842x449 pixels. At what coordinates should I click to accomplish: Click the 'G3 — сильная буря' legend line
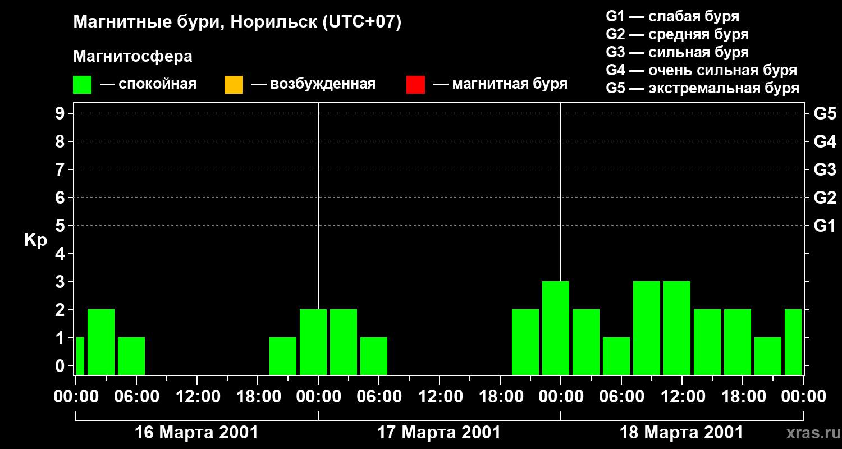click(x=678, y=52)
